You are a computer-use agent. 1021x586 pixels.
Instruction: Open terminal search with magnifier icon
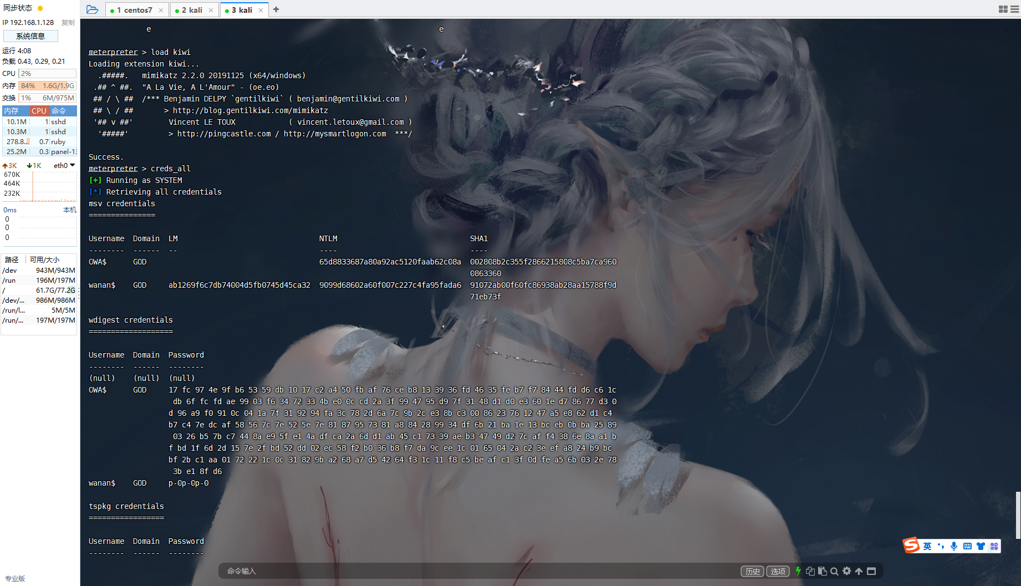coord(834,571)
